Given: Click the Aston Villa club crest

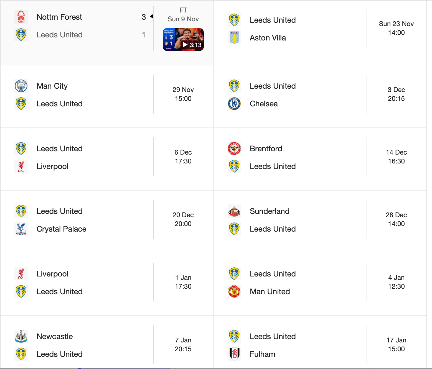Looking at the screenshot, I should tap(234, 38).
